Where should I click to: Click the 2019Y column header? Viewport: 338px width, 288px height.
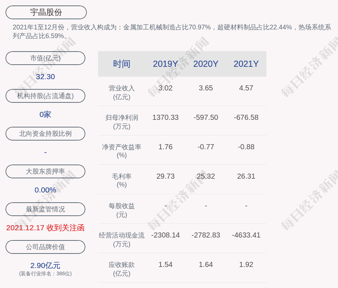[166, 64]
